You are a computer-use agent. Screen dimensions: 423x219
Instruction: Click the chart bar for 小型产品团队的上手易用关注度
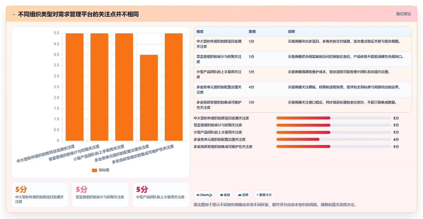click(x=124, y=87)
